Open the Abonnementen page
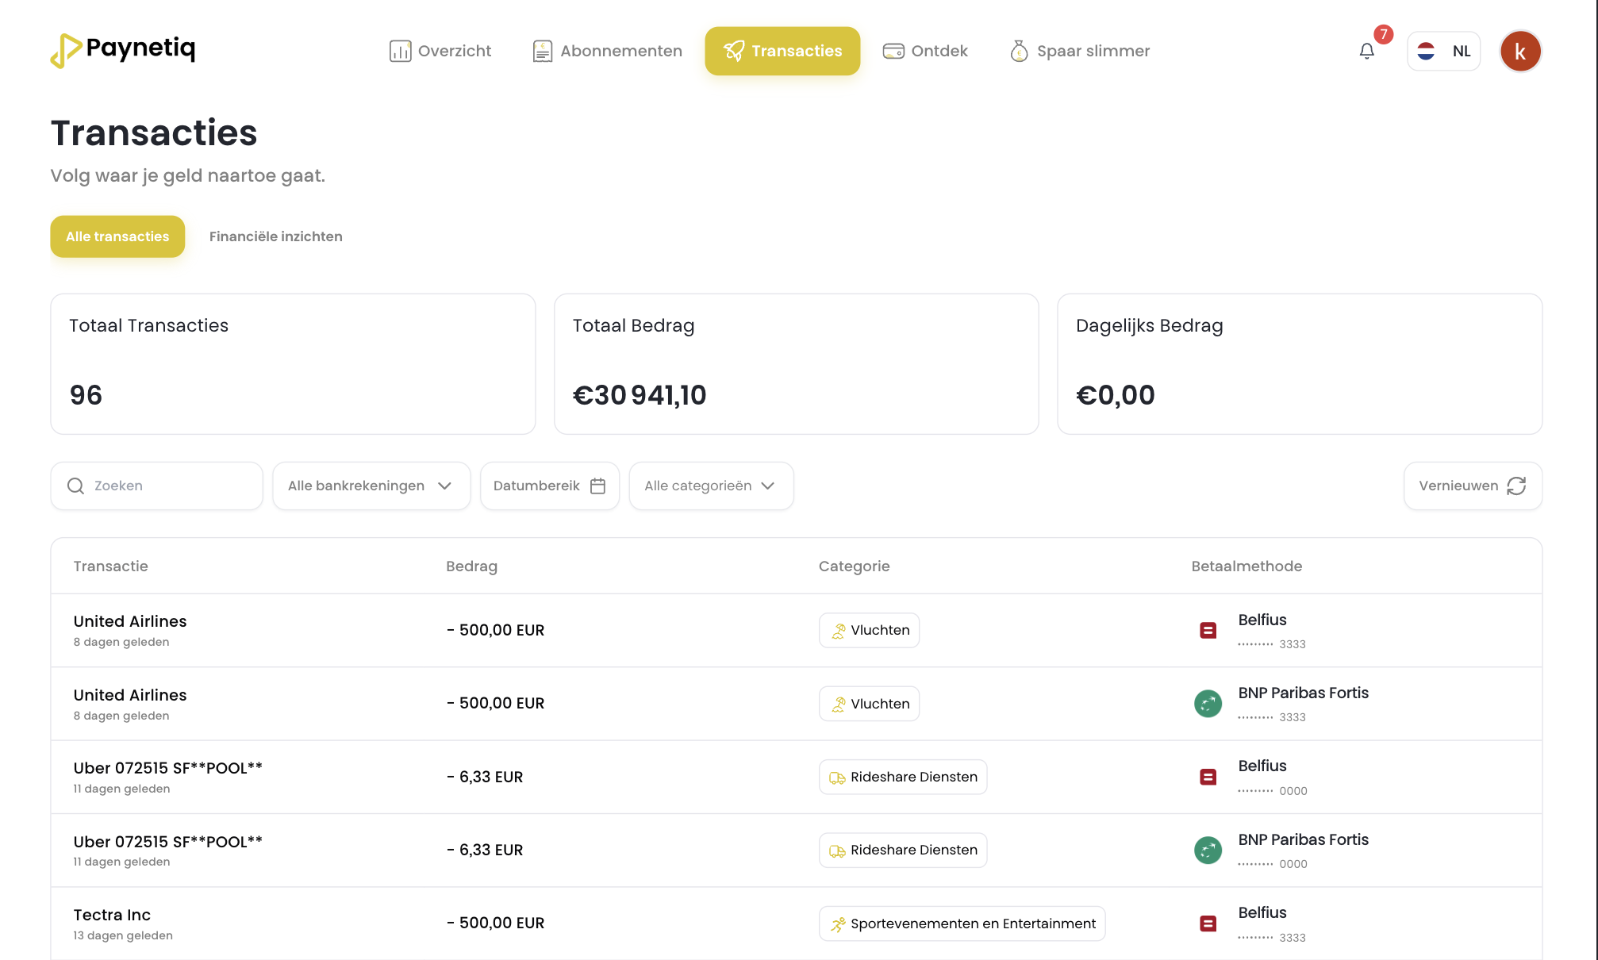The height and width of the screenshot is (960, 1598). pos(607,52)
